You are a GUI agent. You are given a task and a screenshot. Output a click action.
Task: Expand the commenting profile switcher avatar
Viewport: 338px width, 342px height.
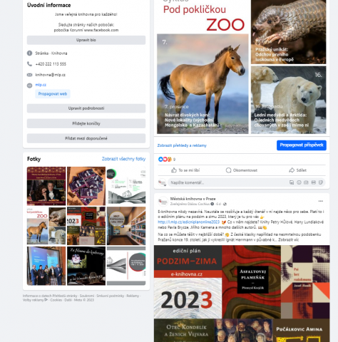pyautogui.click(x=163, y=182)
